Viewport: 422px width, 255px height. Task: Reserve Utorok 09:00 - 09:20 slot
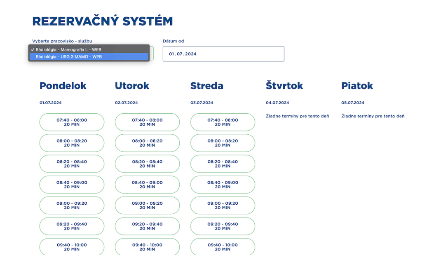147,205
